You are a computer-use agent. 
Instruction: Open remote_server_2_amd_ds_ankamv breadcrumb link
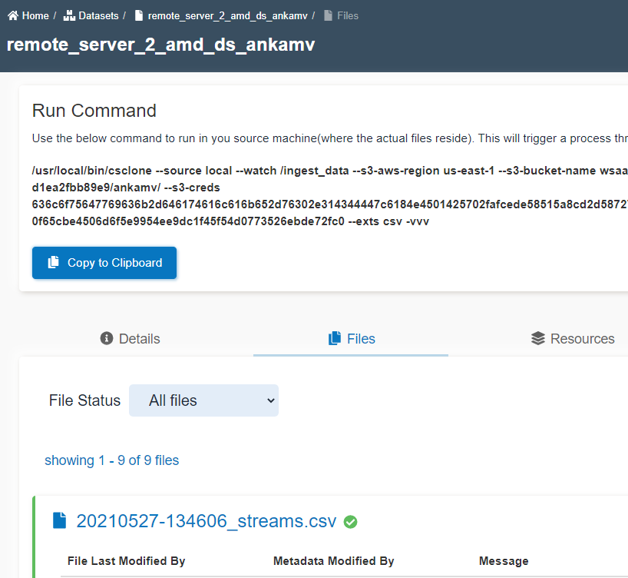pos(227,15)
